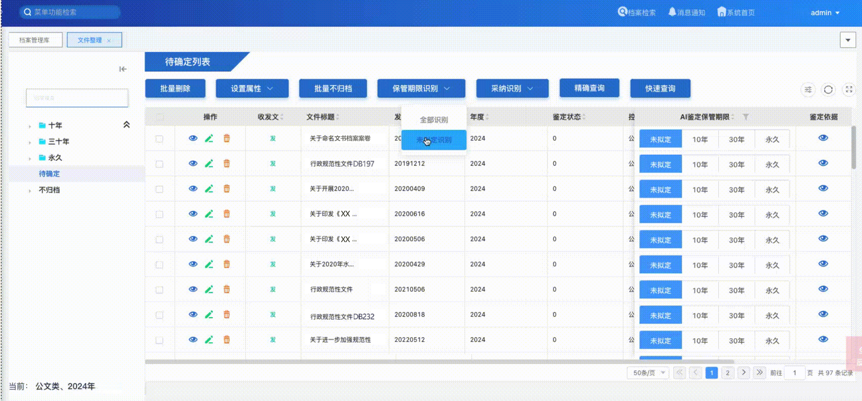Tick the checkbox for 关于命名文书档案案卷 row
The height and width of the screenshot is (401, 862).
click(159, 139)
